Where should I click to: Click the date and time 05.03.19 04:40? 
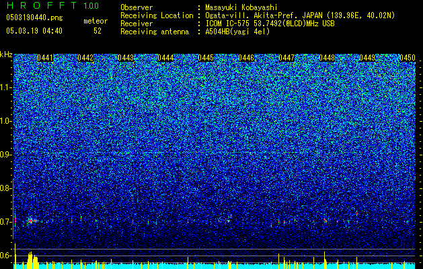(34, 31)
